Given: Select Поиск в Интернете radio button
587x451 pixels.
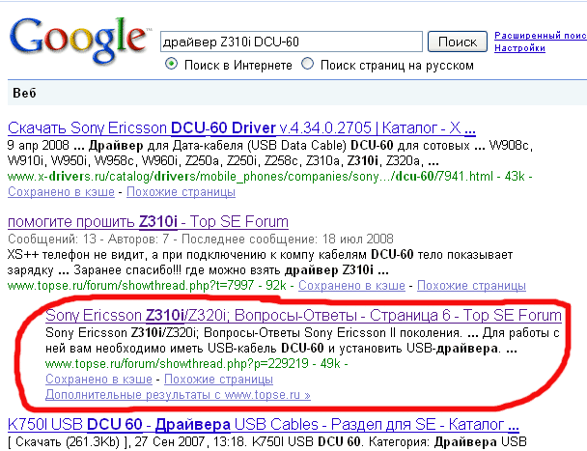Looking at the screenshot, I should click(171, 64).
